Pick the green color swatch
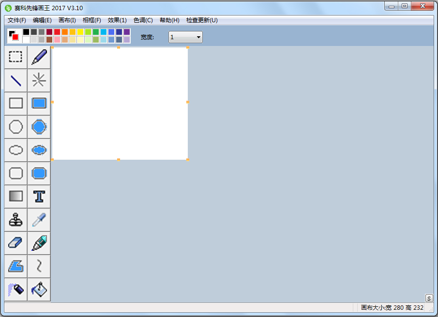The image size is (438, 317). (x=96, y=32)
